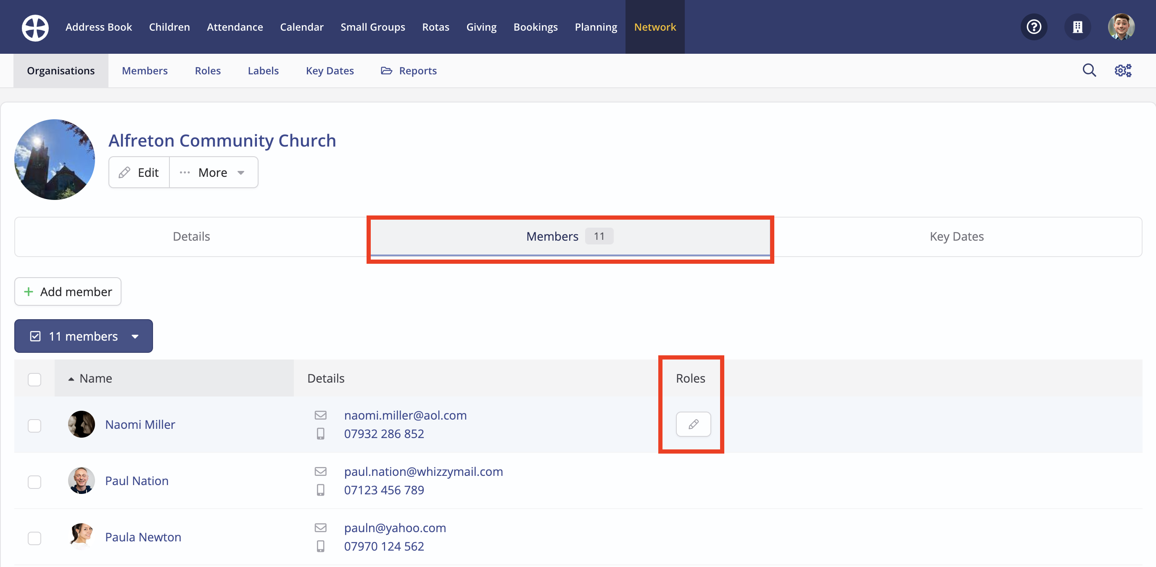Open paul.nation@whizzymail.com email link
Image resolution: width=1156 pixels, height=567 pixels.
pos(423,472)
